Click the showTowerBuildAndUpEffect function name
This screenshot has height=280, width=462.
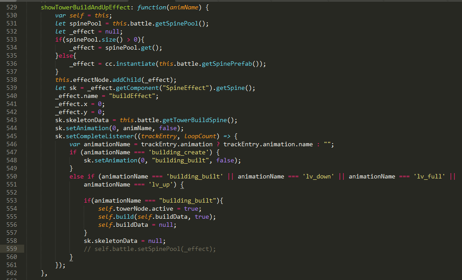click(x=86, y=7)
